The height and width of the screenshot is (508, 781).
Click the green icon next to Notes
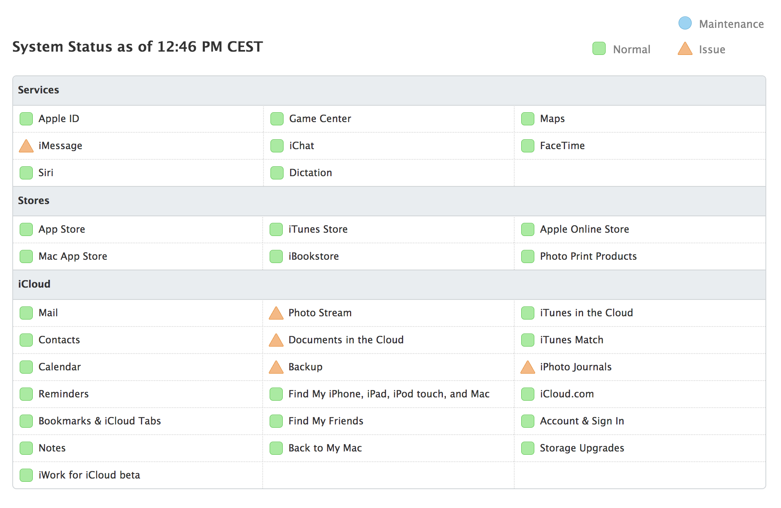(26, 448)
